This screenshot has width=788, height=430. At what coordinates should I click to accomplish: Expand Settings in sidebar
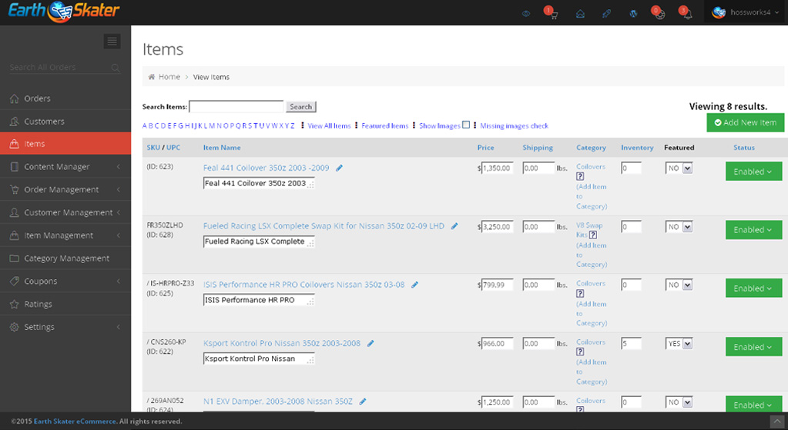65,327
